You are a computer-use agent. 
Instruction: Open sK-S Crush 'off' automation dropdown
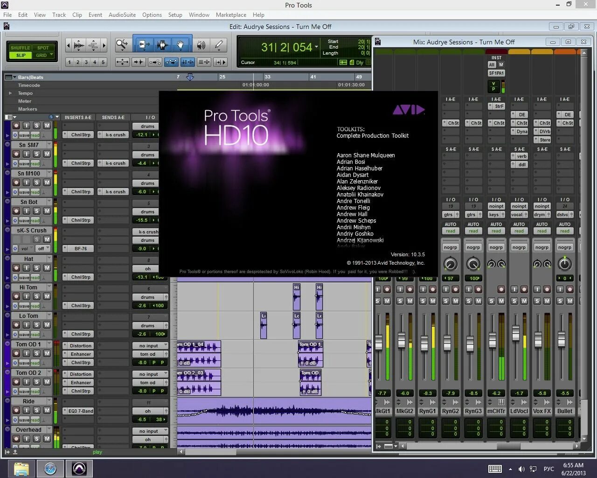coord(43,249)
